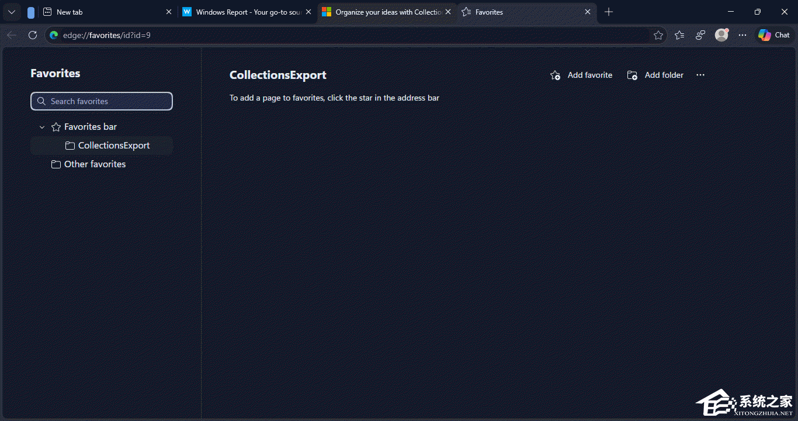Restore down the Edge window

(x=758, y=12)
